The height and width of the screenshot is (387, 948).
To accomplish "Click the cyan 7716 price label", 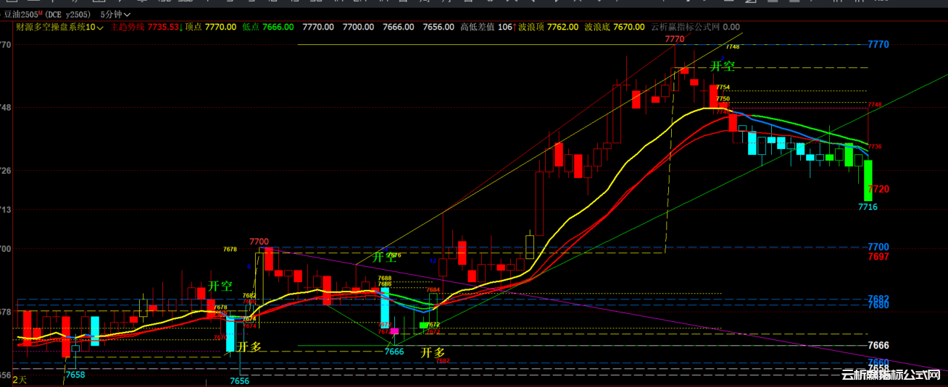I will pyautogui.click(x=868, y=207).
